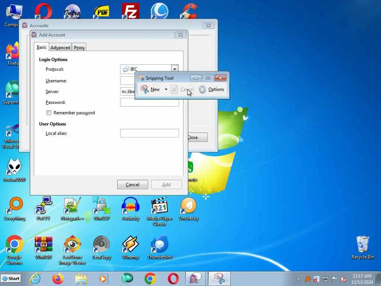Open the Winamp desktop icon
The height and width of the screenshot is (286, 381).
(x=131, y=248)
